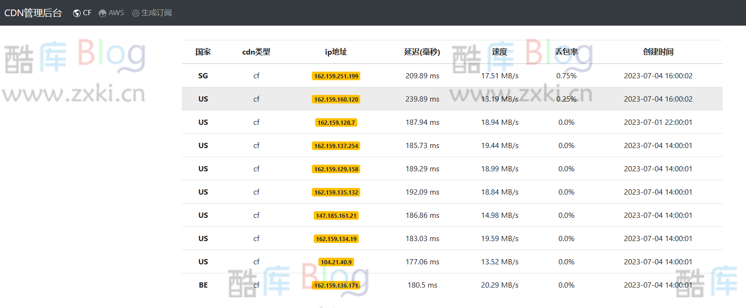
Task: Click speed value 19.44 MB/s
Action: 500,146
